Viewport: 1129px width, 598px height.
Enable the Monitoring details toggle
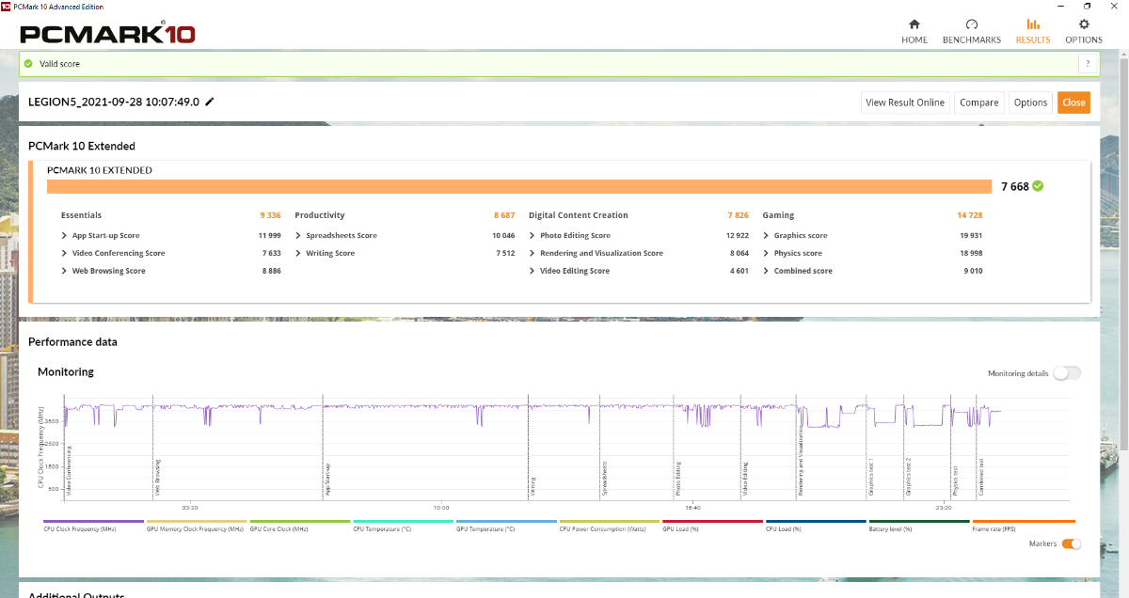coord(1067,373)
